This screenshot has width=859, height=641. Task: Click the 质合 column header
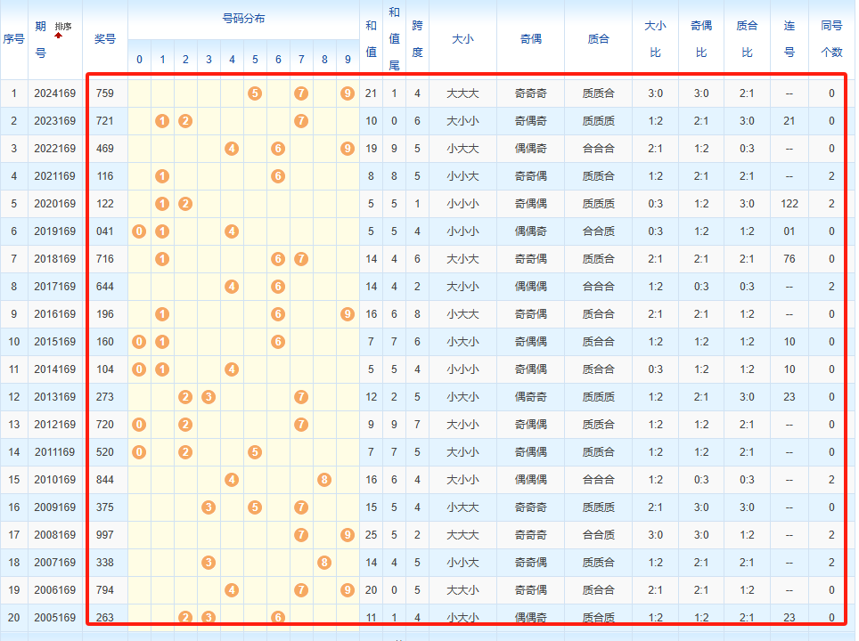598,39
